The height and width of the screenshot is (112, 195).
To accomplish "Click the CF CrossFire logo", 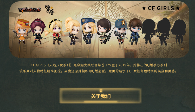I will point(29,10).
